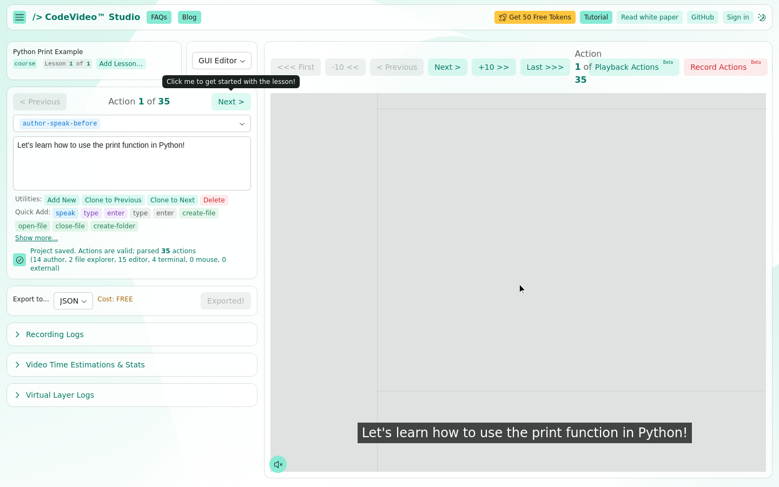Delete the current action
This screenshot has width=779, height=487.
(x=214, y=200)
